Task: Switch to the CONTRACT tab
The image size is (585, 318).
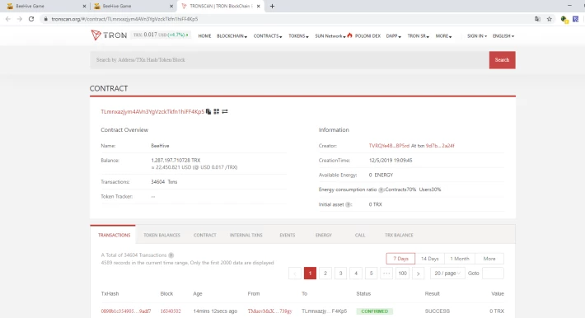Action: point(205,235)
